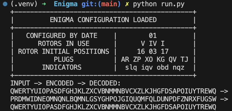Click the 'Enigma' directory name in prompt
Viewport: 232px width, 111px height.
66,4
